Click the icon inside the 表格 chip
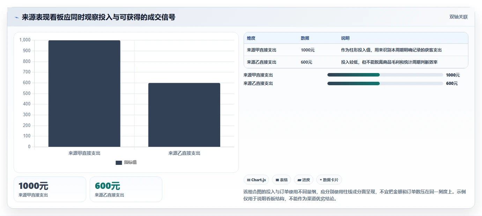The height and width of the screenshot is (216, 482). (277, 180)
